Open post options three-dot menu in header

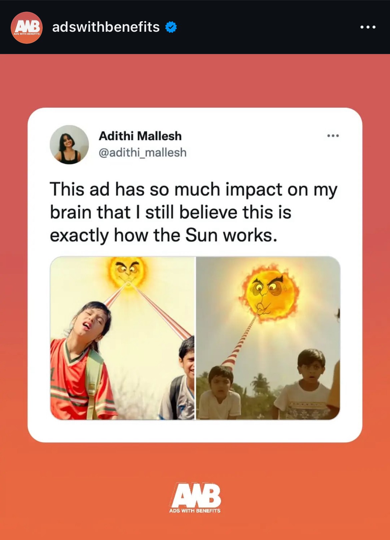[368, 27]
